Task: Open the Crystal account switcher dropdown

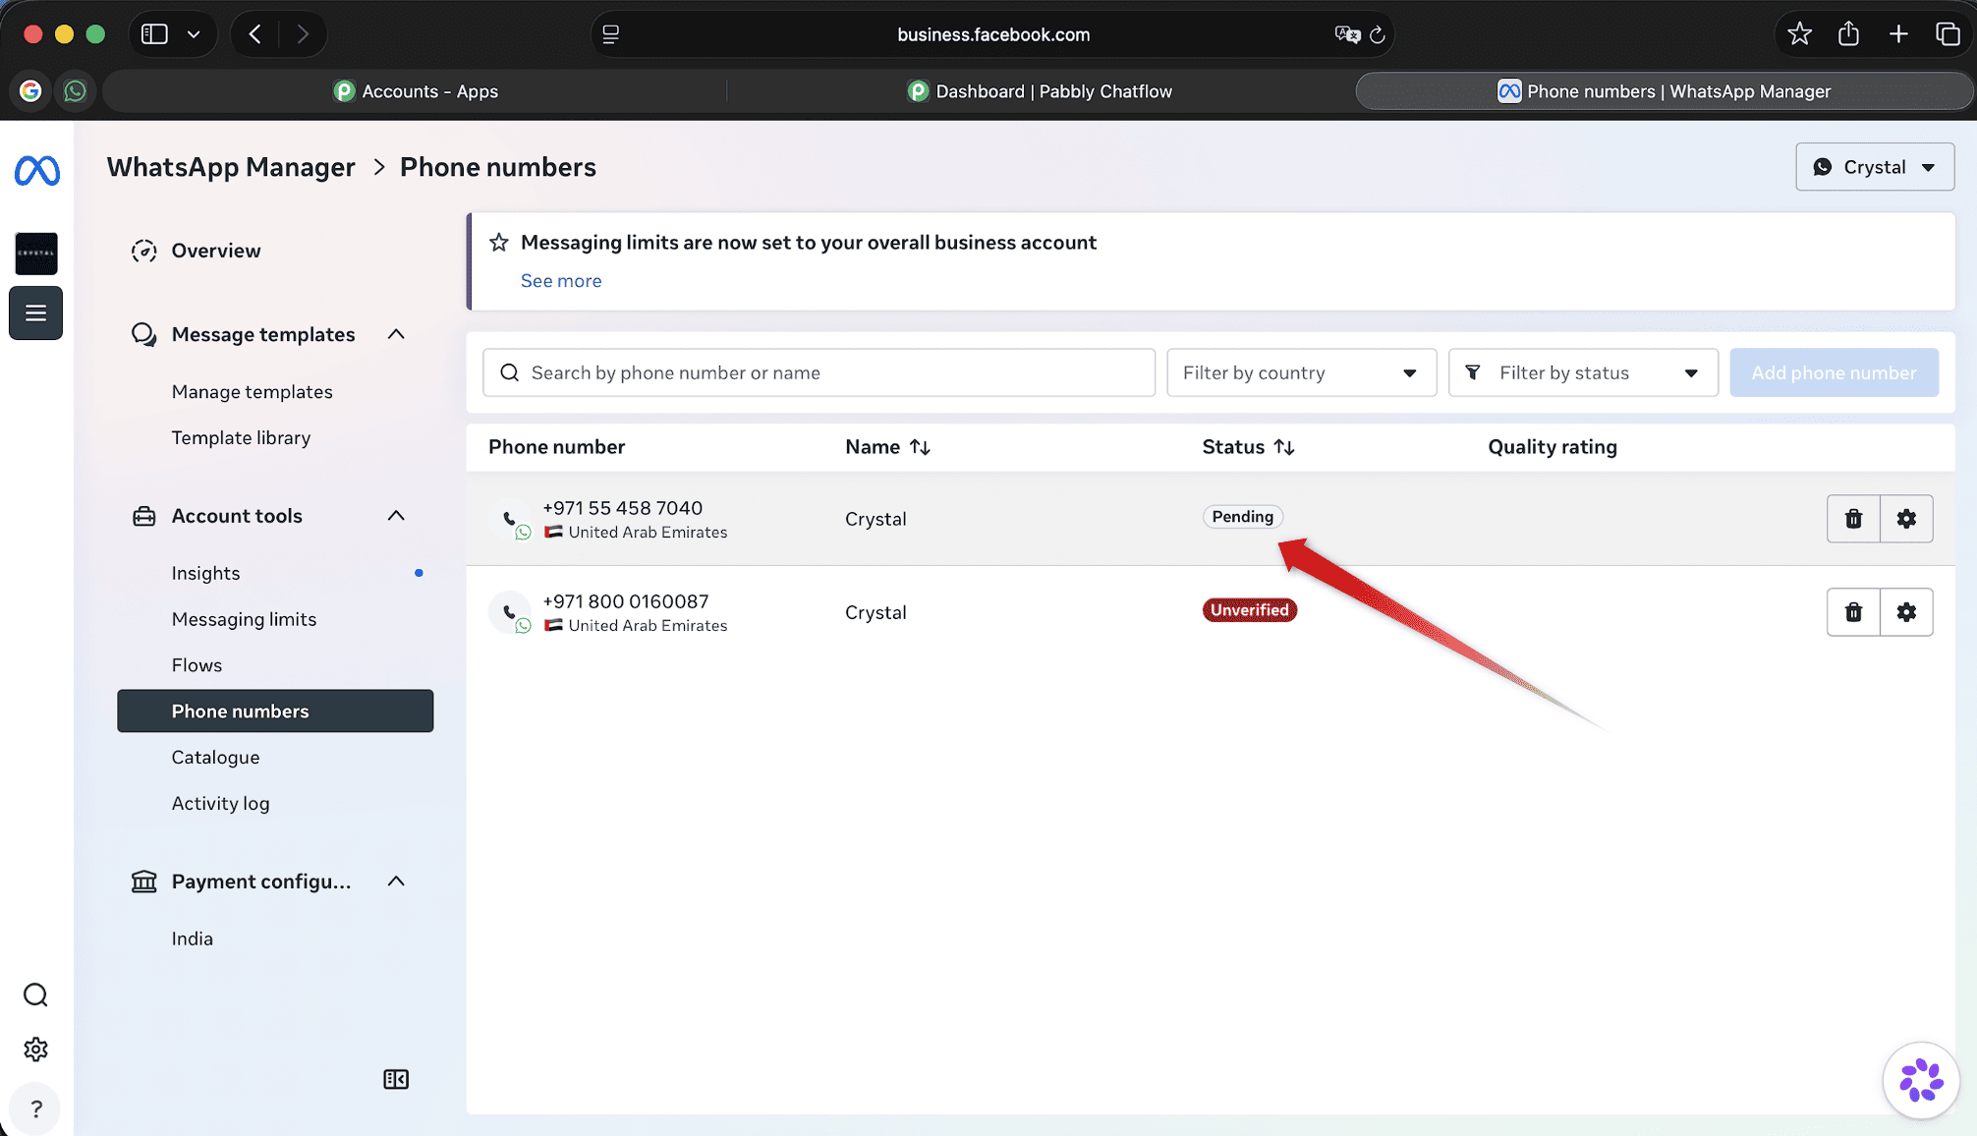Action: (1875, 167)
